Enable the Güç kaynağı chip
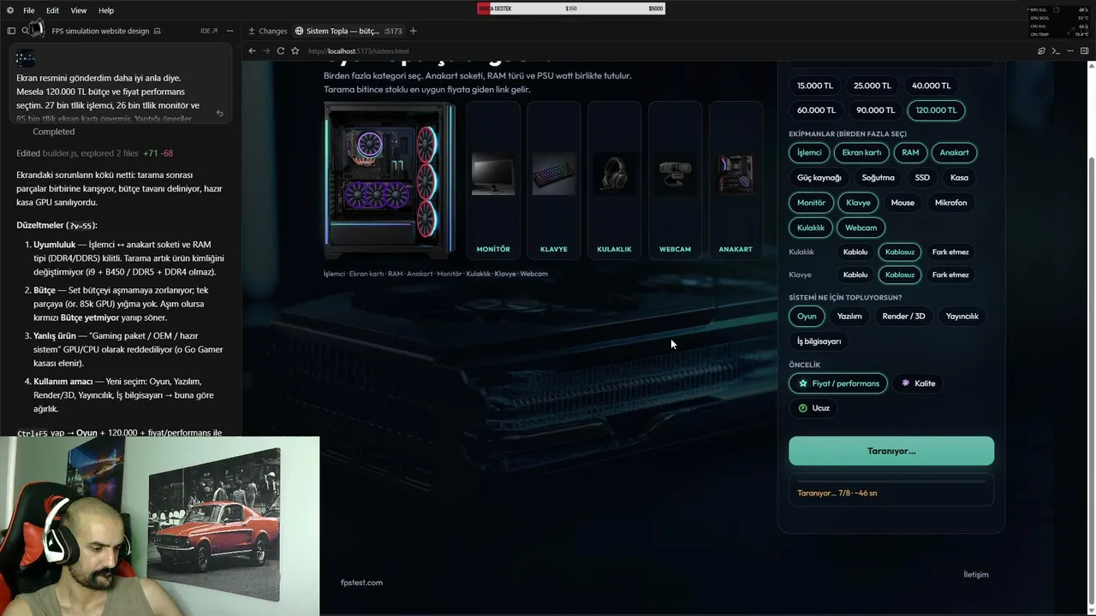 [819, 178]
